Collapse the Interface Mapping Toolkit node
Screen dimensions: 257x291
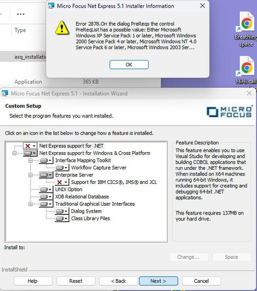coord(31,160)
